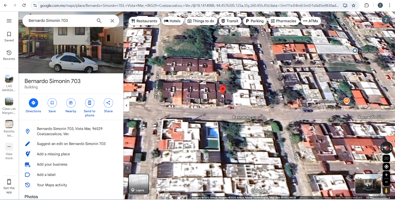Viewport: 395px width, 200px height.
Task: Click Send Product Feedback
Action: point(349,198)
